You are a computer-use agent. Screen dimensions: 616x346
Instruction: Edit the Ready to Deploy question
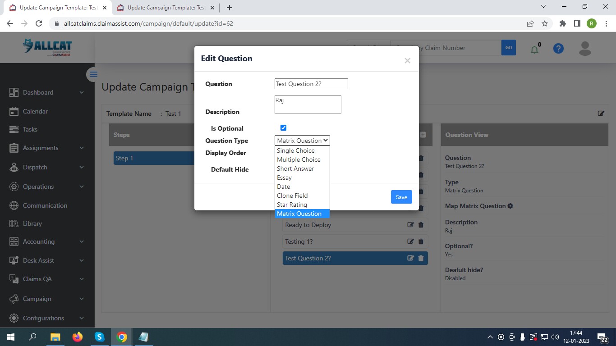410,225
